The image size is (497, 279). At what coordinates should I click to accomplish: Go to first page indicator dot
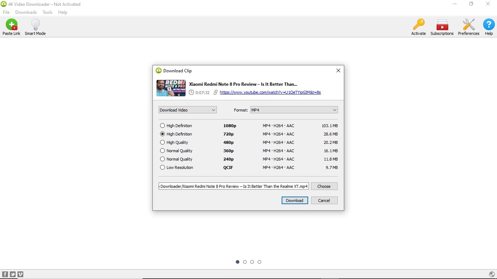pyautogui.click(x=238, y=262)
